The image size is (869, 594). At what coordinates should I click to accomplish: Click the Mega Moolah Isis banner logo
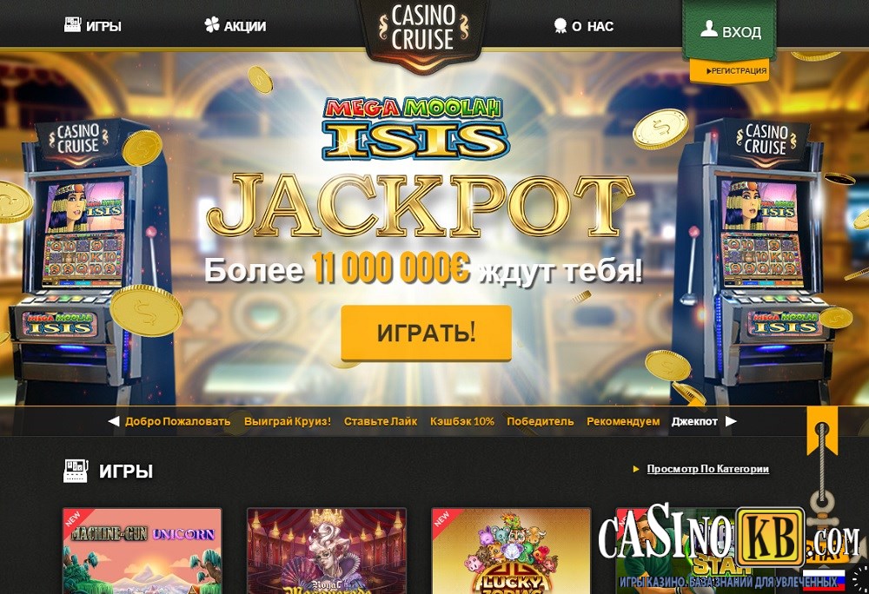coord(414,129)
